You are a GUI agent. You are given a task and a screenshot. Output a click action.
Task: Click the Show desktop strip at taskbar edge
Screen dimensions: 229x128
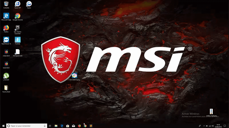[228, 126]
